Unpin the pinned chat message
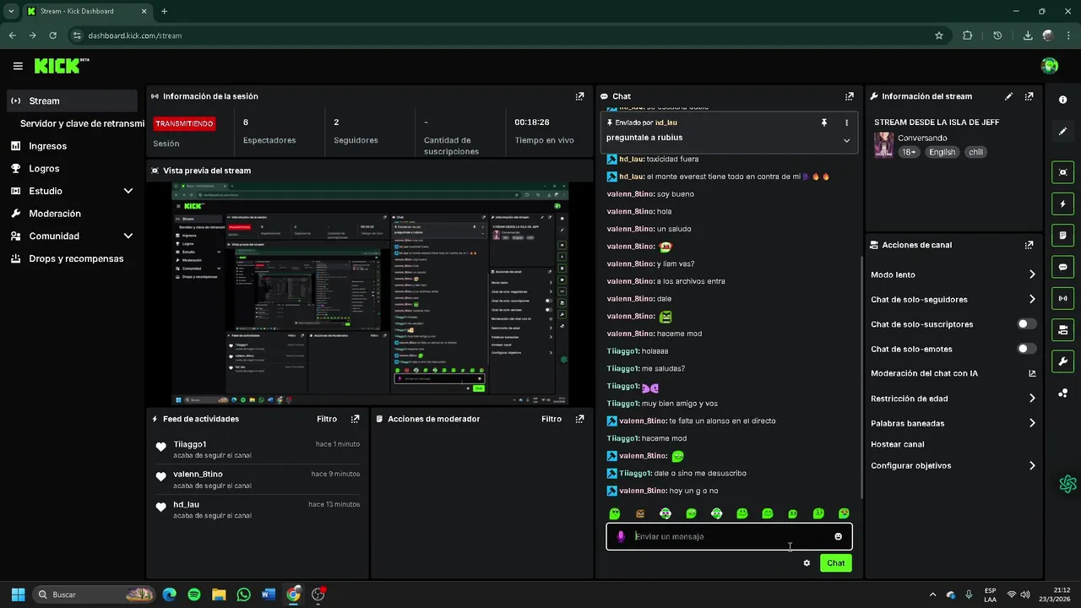Image resolution: width=1081 pixels, height=608 pixels. 824,122
